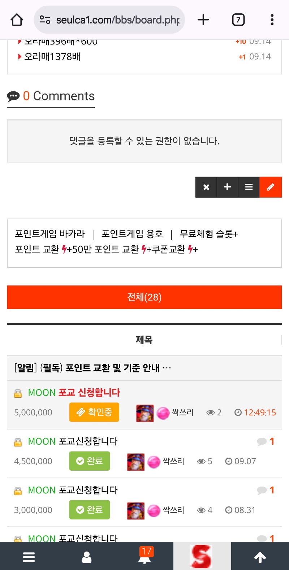This screenshot has width=289, height=570.
Task: Tap the orange pencil write button
Action: click(271, 187)
